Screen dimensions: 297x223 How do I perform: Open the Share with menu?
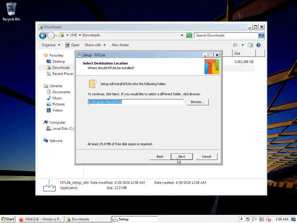[95, 45]
